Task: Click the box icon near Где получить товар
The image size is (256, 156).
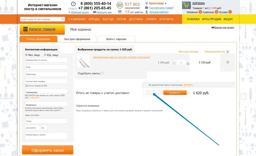Action: point(147,8)
